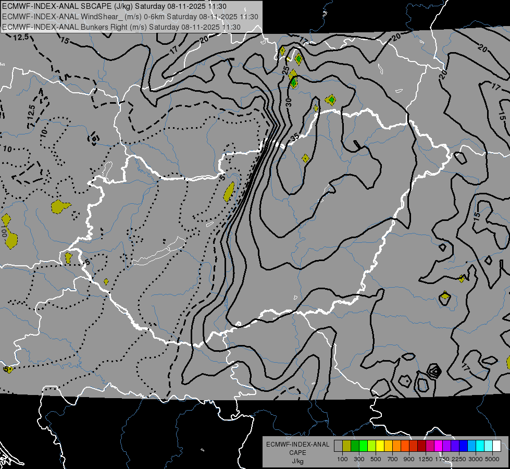Pick the brick red swatch right of 900
510x469 pixels.
(414, 446)
